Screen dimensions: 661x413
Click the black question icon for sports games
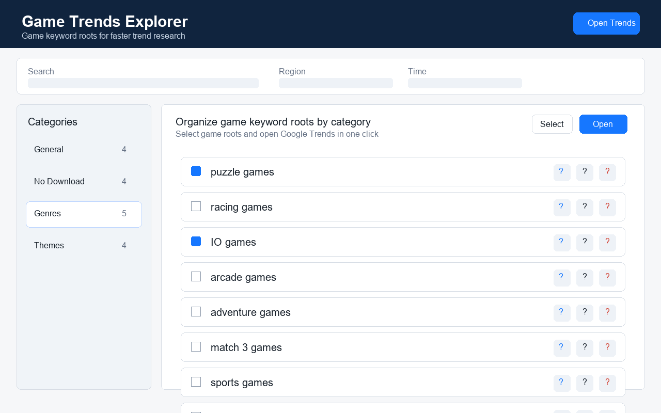585,383
